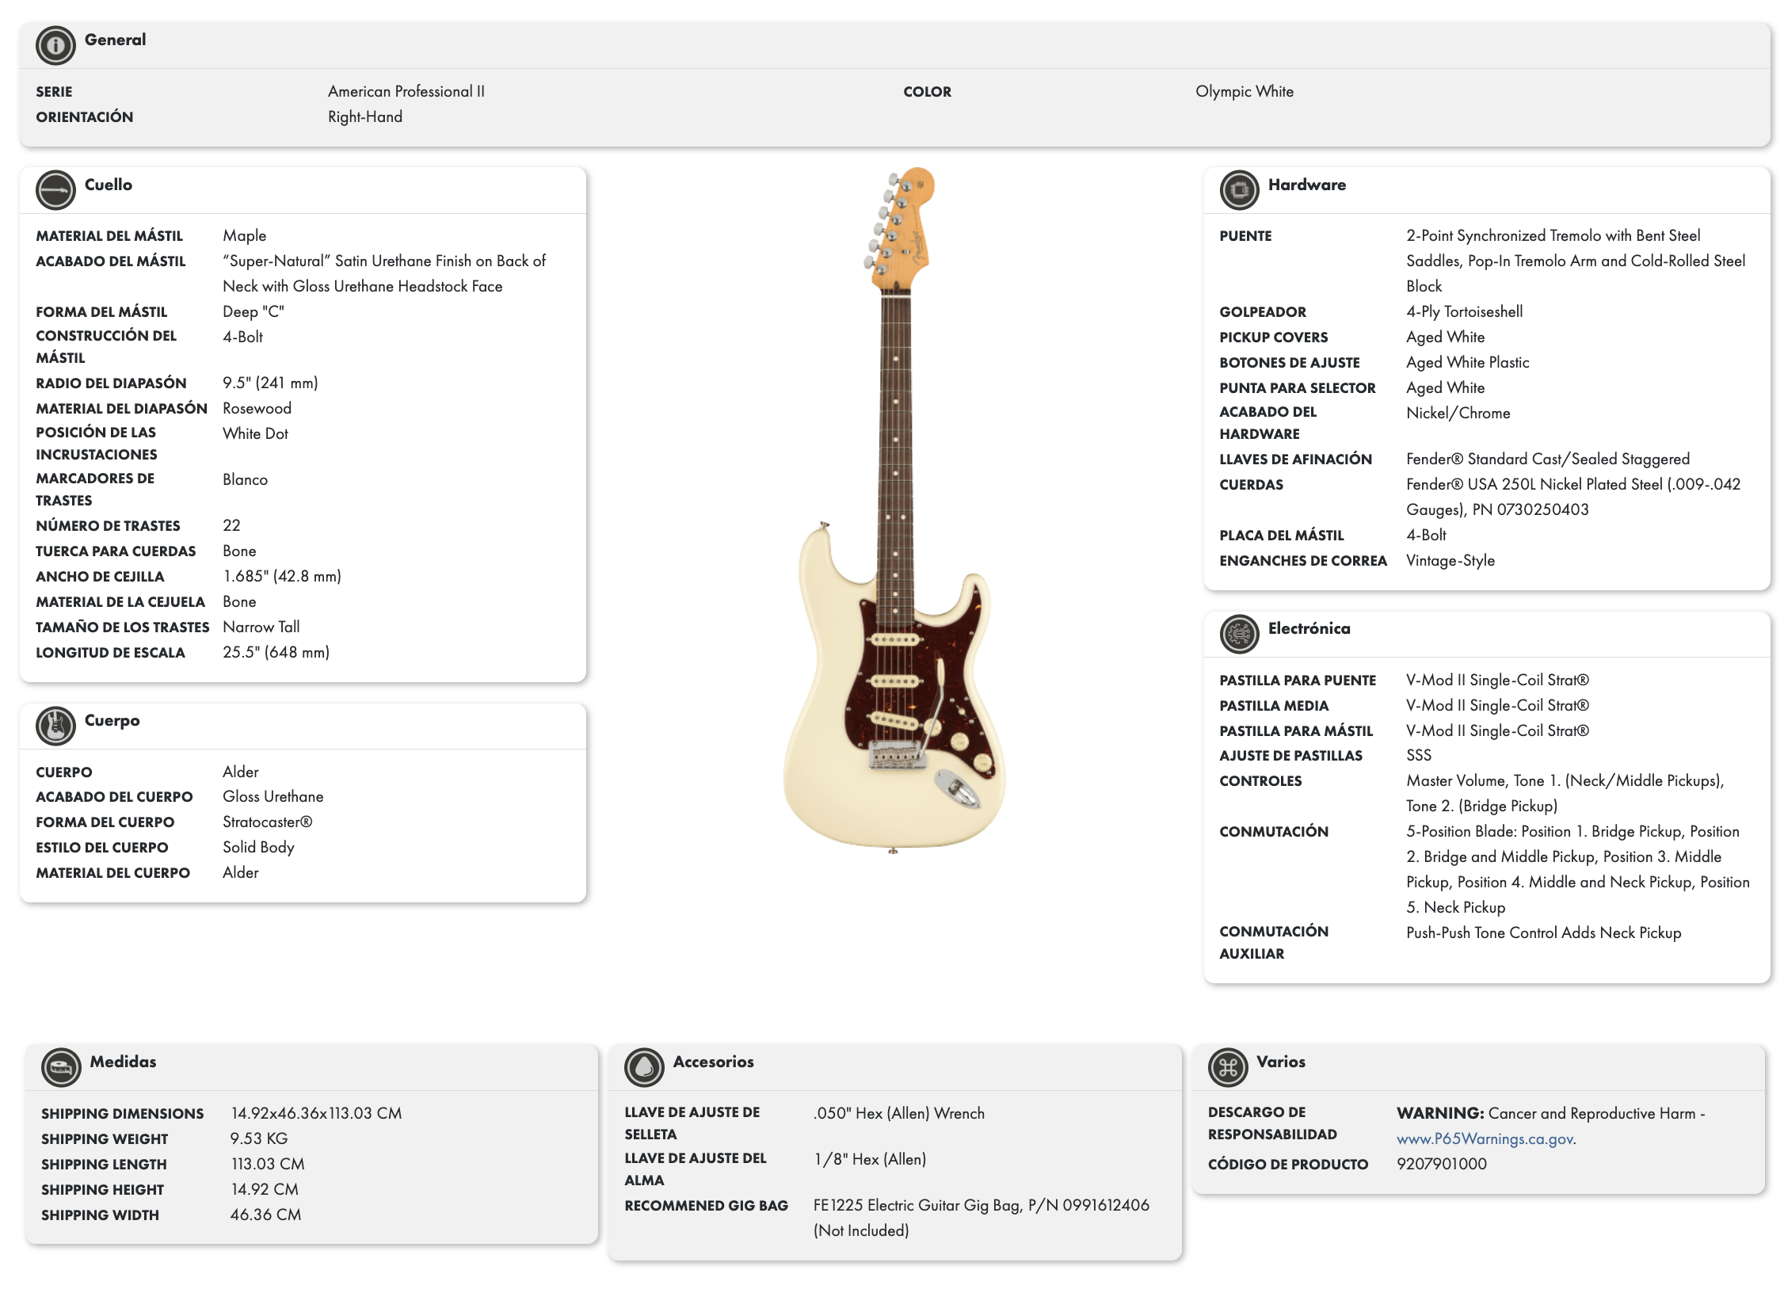The image size is (1784, 1312).
Task: Click the Electrónica circuit icon
Action: click(x=1239, y=635)
